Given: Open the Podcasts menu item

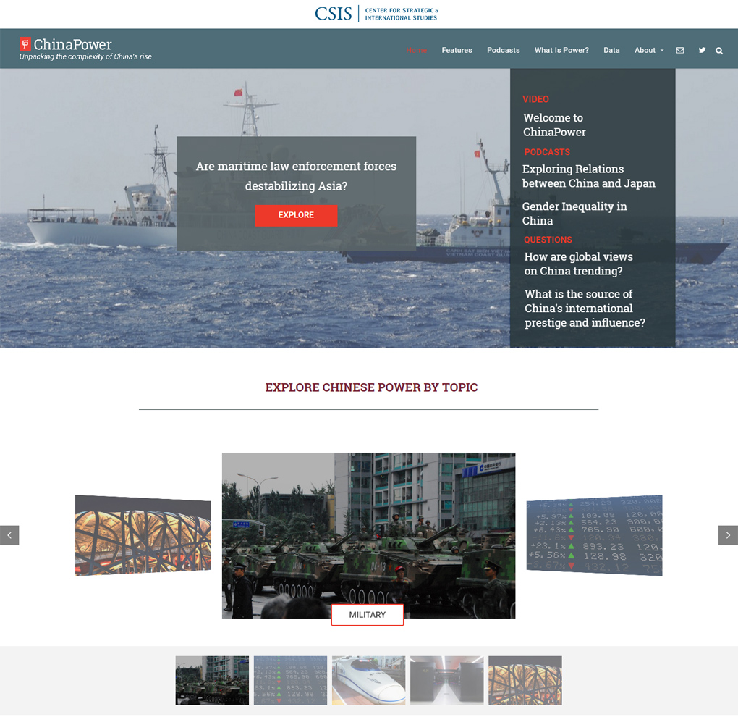Looking at the screenshot, I should pos(503,51).
